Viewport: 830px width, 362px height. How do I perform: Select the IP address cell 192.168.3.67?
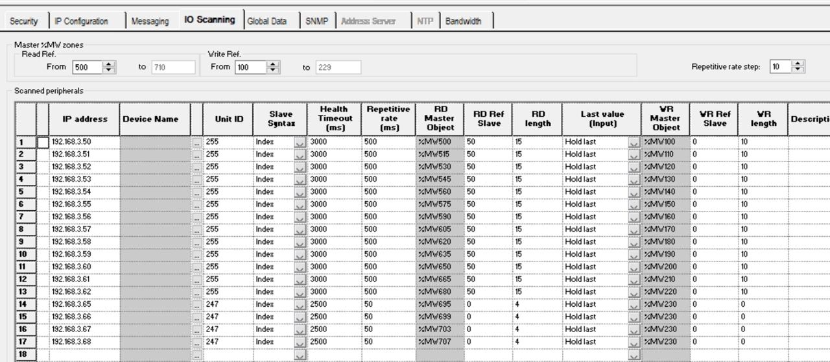pyautogui.click(x=84, y=330)
